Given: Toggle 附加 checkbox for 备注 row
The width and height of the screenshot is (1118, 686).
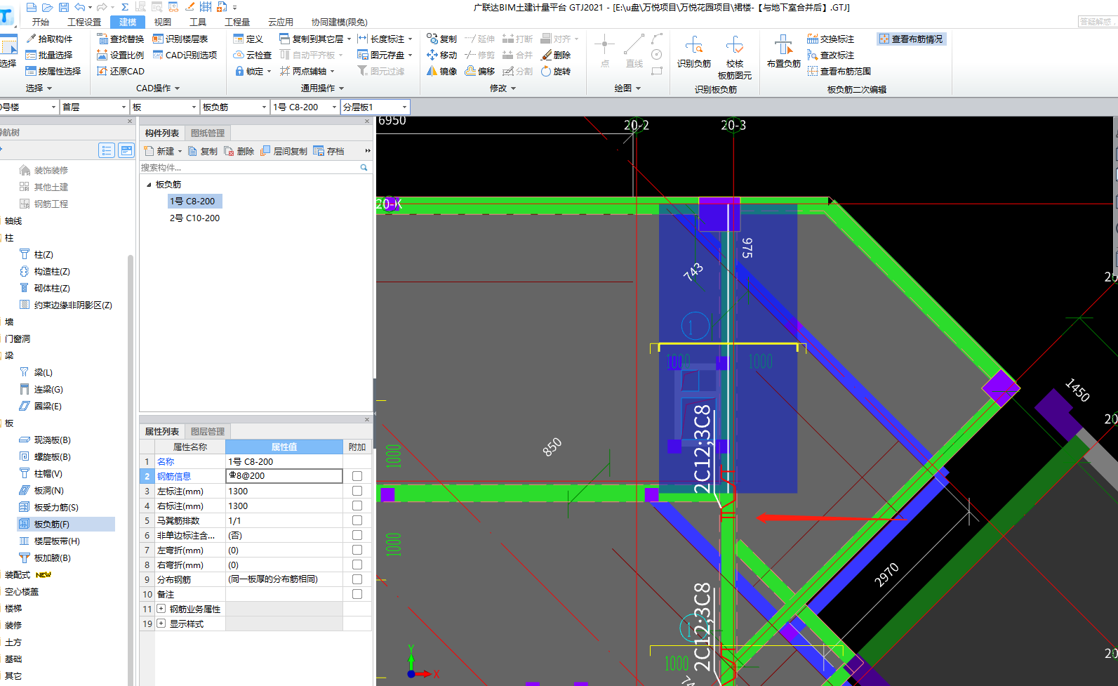Looking at the screenshot, I should pyautogui.click(x=357, y=594).
